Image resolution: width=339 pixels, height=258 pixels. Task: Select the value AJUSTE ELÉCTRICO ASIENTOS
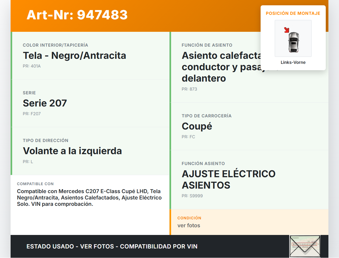coord(229,180)
